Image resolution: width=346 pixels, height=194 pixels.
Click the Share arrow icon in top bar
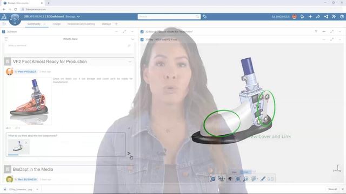(x=318, y=17)
